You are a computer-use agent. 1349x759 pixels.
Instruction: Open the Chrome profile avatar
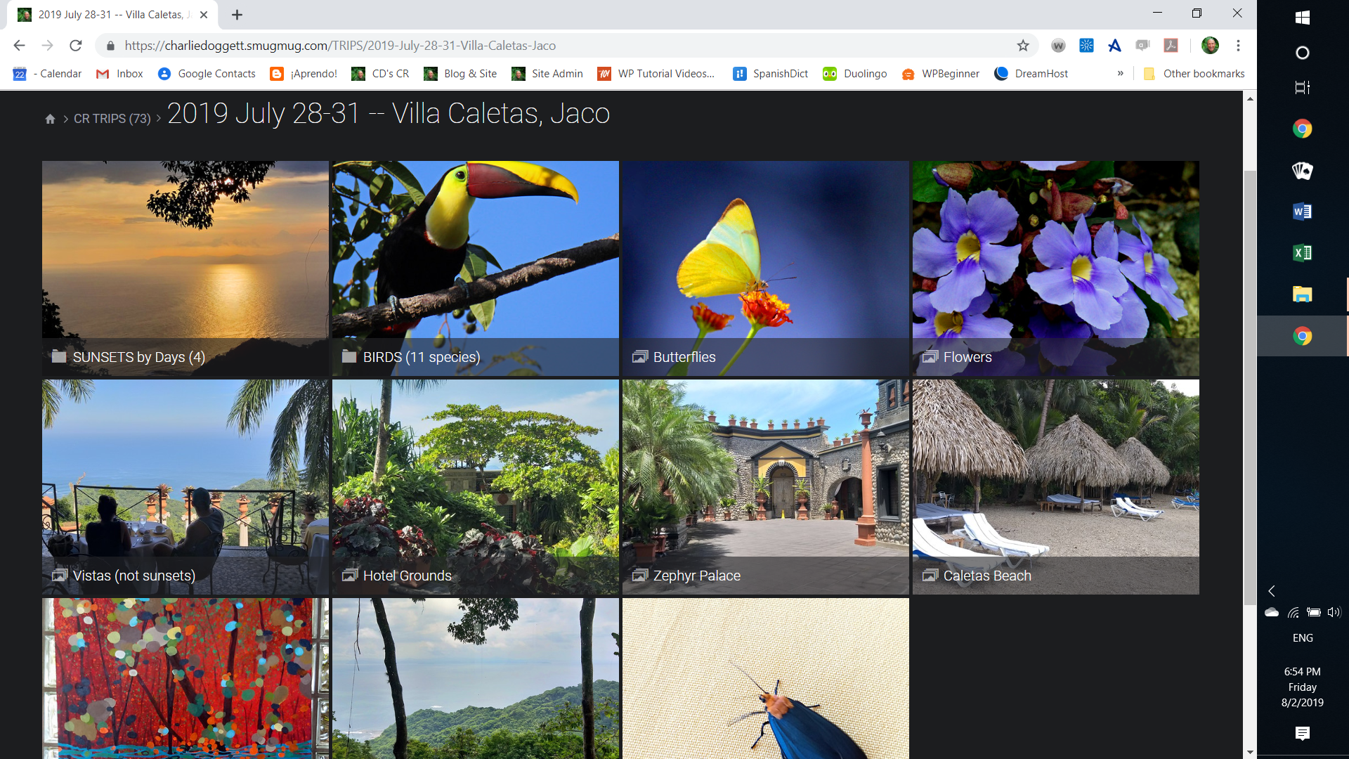[x=1210, y=46]
